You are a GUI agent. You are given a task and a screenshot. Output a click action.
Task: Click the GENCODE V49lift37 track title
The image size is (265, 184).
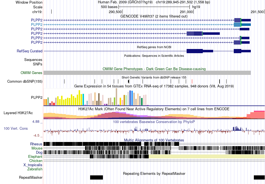click(x=154, y=16)
